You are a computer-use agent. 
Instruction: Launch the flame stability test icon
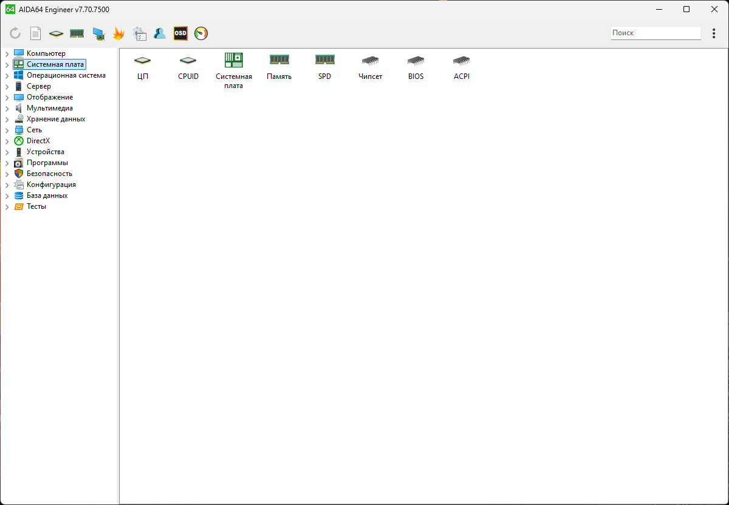click(118, 33)
